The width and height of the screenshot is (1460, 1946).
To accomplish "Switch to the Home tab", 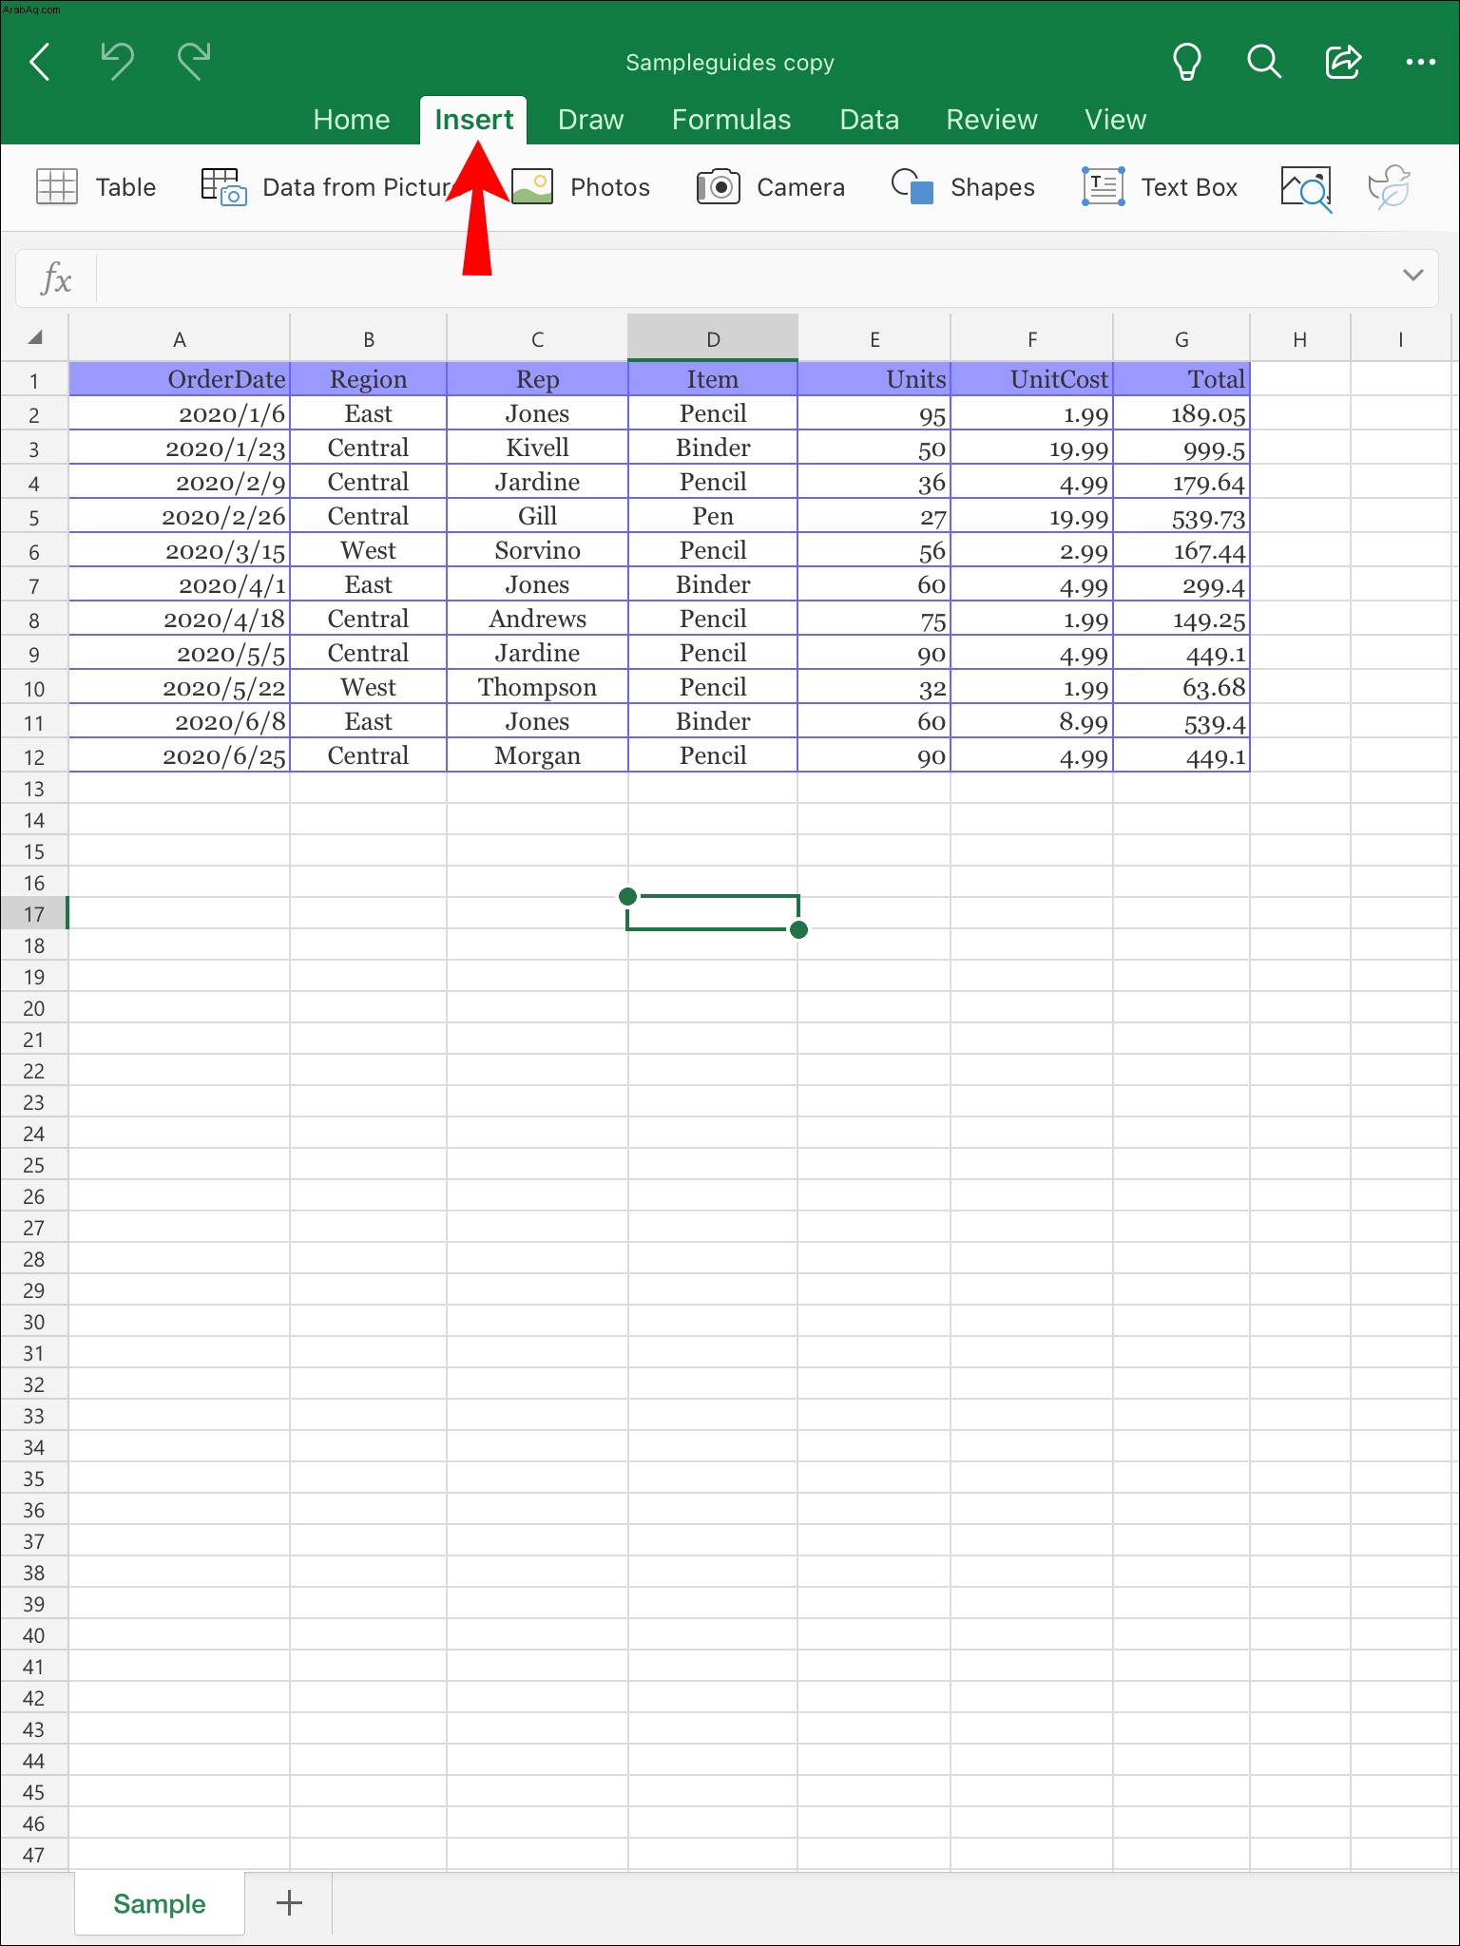I will tap(352, 120).
